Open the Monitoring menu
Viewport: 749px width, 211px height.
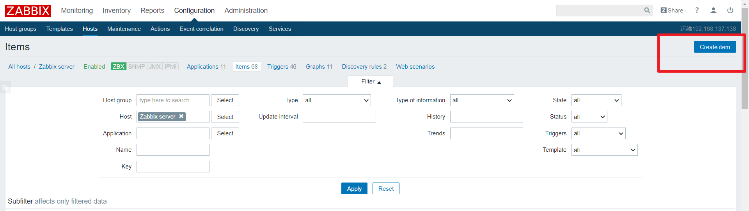click(x=77, y=11)
